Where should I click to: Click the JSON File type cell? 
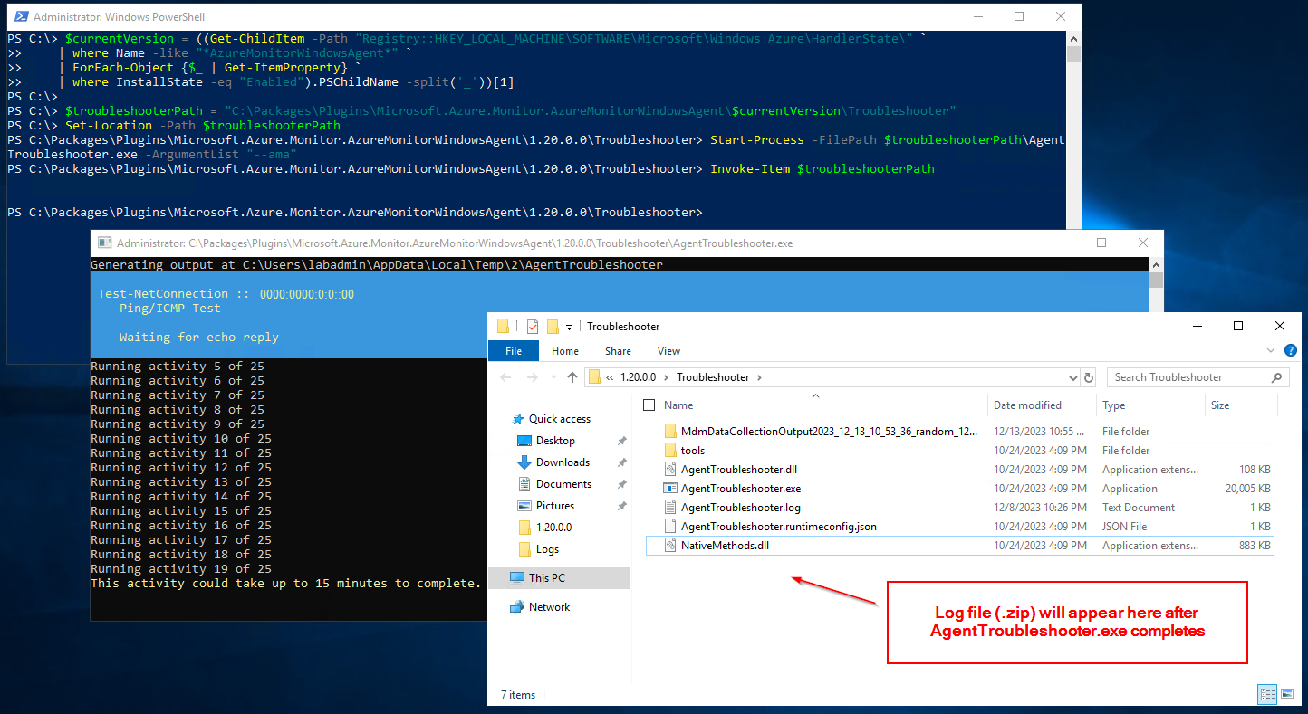[x=1124, y=527]
